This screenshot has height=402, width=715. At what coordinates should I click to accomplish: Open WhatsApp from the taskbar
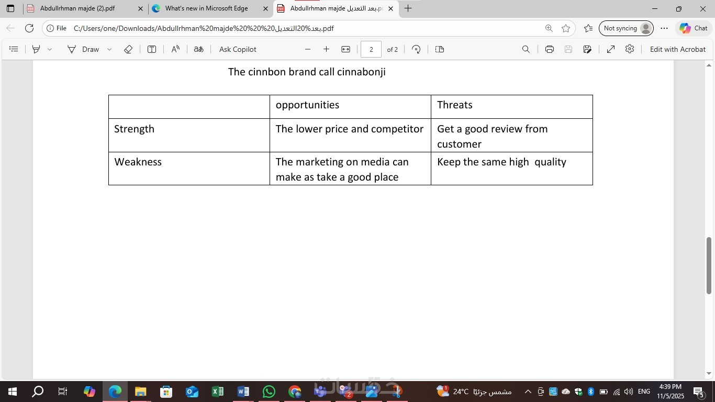coord(269,392)
